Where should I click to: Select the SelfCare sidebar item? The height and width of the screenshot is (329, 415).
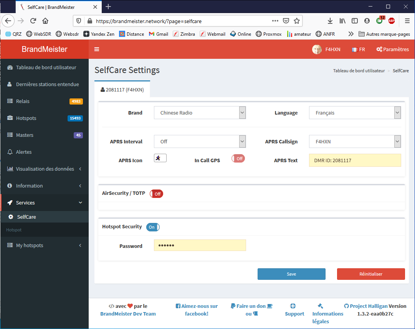point(45,217)
